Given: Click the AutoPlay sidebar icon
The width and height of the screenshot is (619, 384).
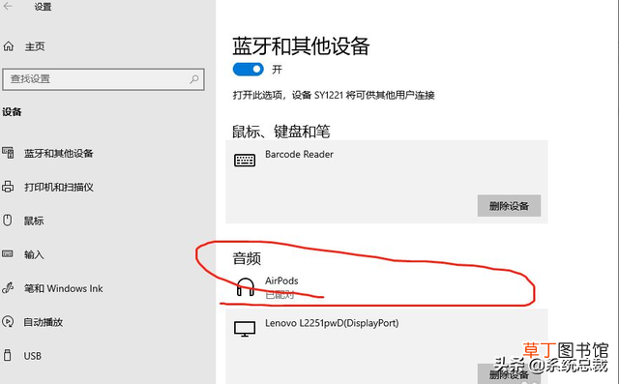Looking at the screenshot, I should tap(8, 322).
